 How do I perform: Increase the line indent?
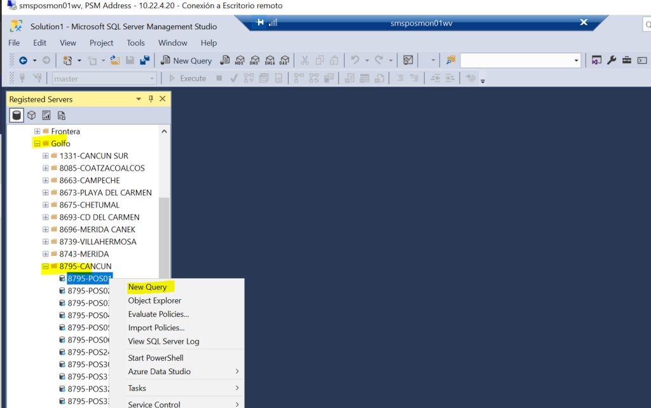point(450,78)
